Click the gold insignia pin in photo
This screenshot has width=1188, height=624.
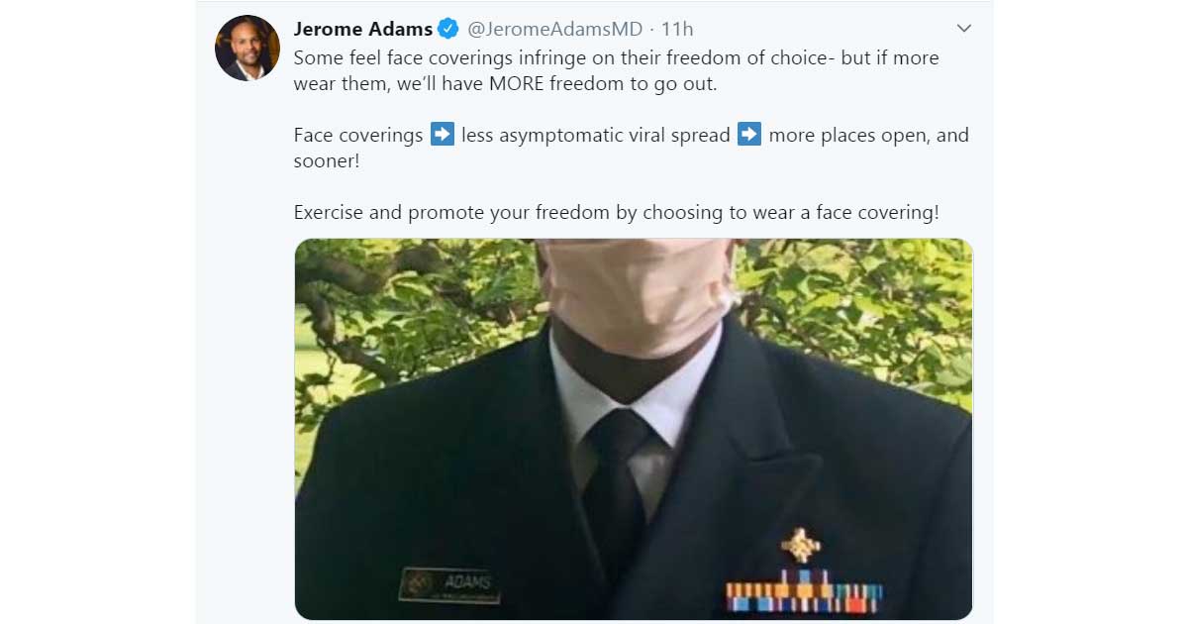[x=800, y=546]
